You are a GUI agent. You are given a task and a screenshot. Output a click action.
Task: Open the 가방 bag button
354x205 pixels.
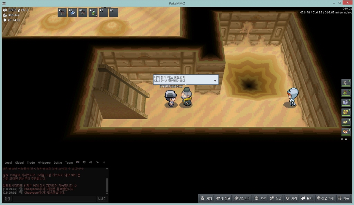click(206, 198)
